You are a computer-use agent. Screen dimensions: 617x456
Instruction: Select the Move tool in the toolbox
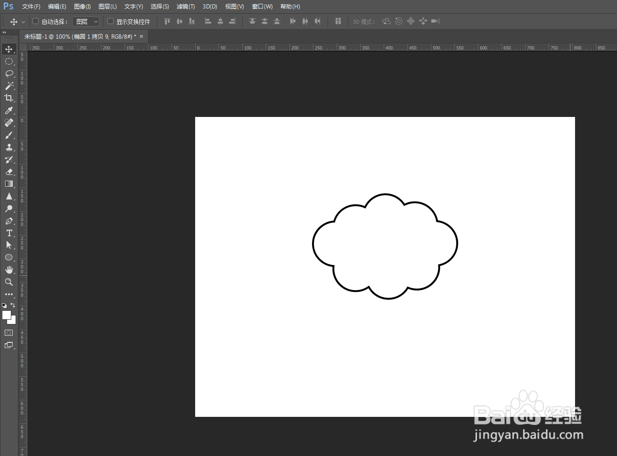point(9,49)
